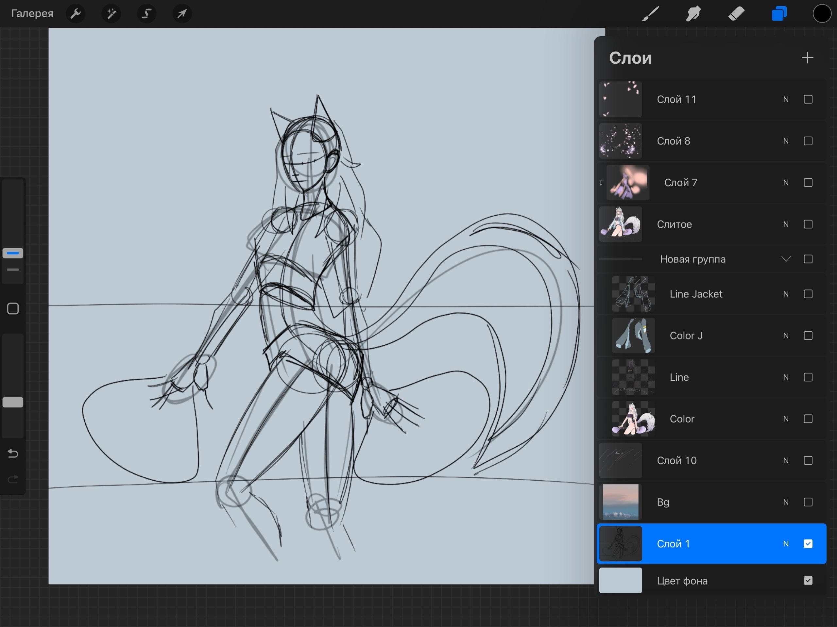Close the Layers panel via icon
The width and height of the screenshot is (837, 627).
[x=779, y=14]
